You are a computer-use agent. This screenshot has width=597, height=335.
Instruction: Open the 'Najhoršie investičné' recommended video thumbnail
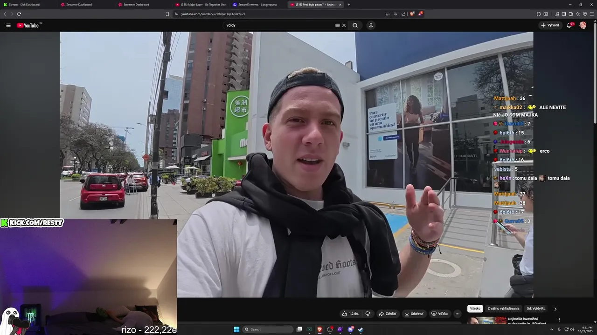click(487, 321)
